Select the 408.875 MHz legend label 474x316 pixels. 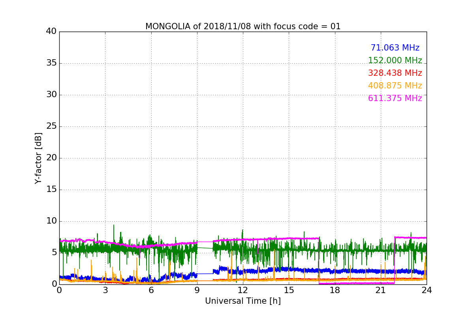(x=395, y=86)
